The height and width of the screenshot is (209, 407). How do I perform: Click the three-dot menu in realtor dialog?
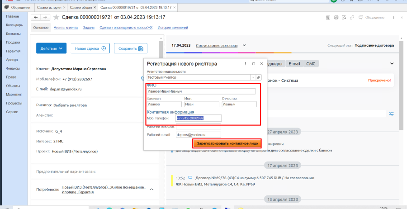pyautogui.click(x=246, y=64)
